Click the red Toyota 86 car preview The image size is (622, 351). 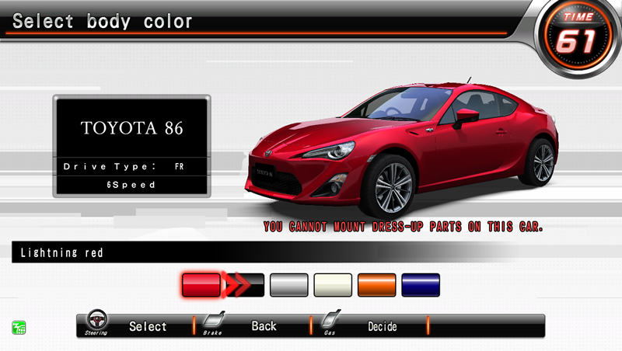[x=401, y=148]
